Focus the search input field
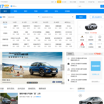 point(89,6)
